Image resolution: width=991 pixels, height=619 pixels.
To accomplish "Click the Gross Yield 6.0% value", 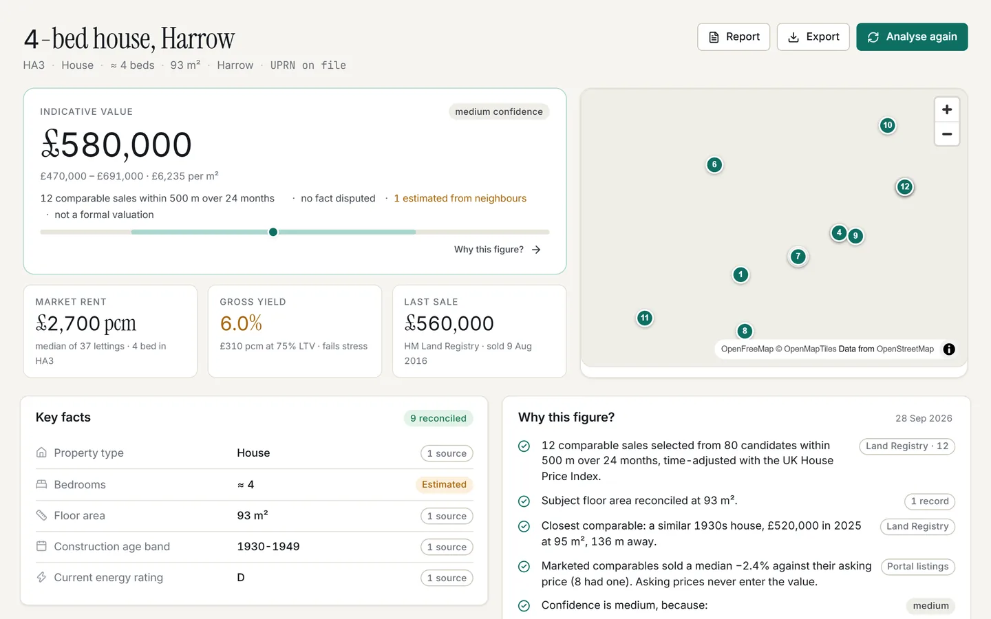I will tap(241, 323).
